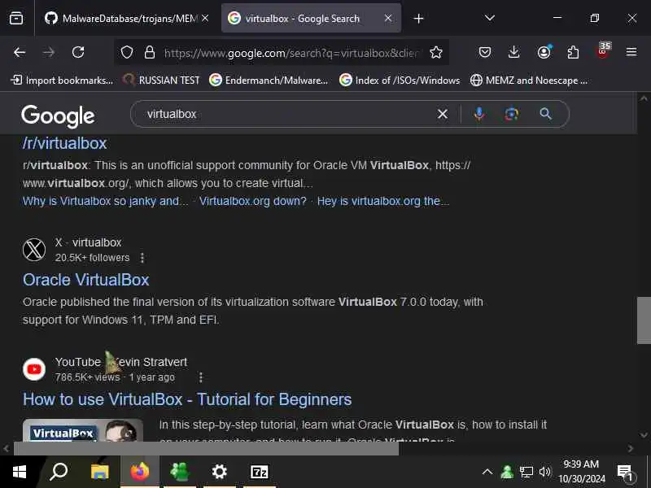Viewport: 651px width, 488px height.
Task: Click the horizontal scrollbar right arrow
Action: pyautogui.click(x=631, y=449)
